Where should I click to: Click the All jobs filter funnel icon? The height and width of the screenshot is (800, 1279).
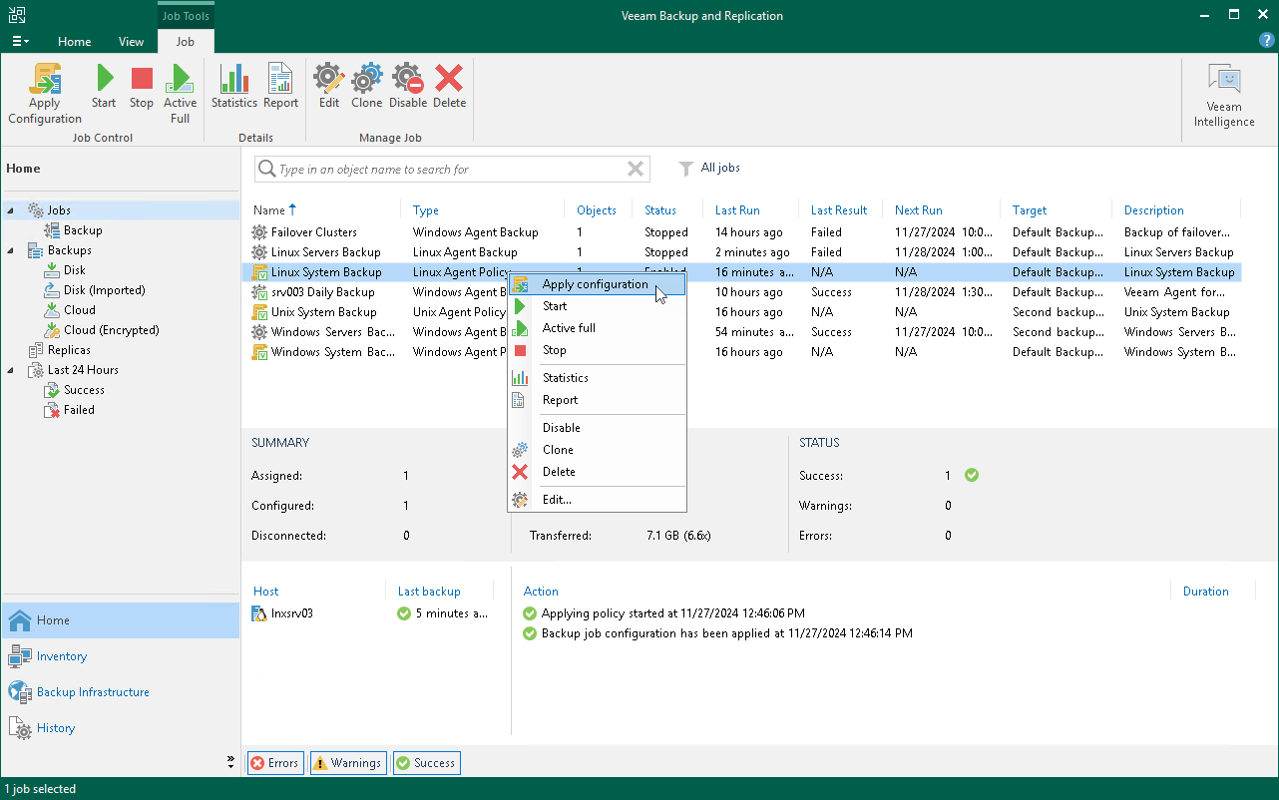click(x=686, y=169)
